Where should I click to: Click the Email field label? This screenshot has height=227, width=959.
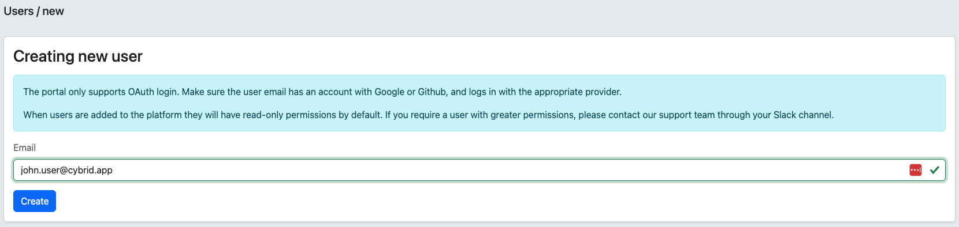coord(24,147)
